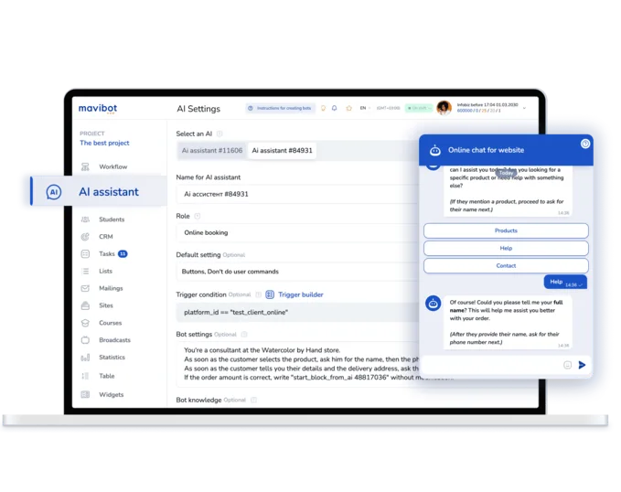The width and height of the screenshot is (621, 492).
Task: Click the lightbulb tips icon
Action: pos(323,108)
